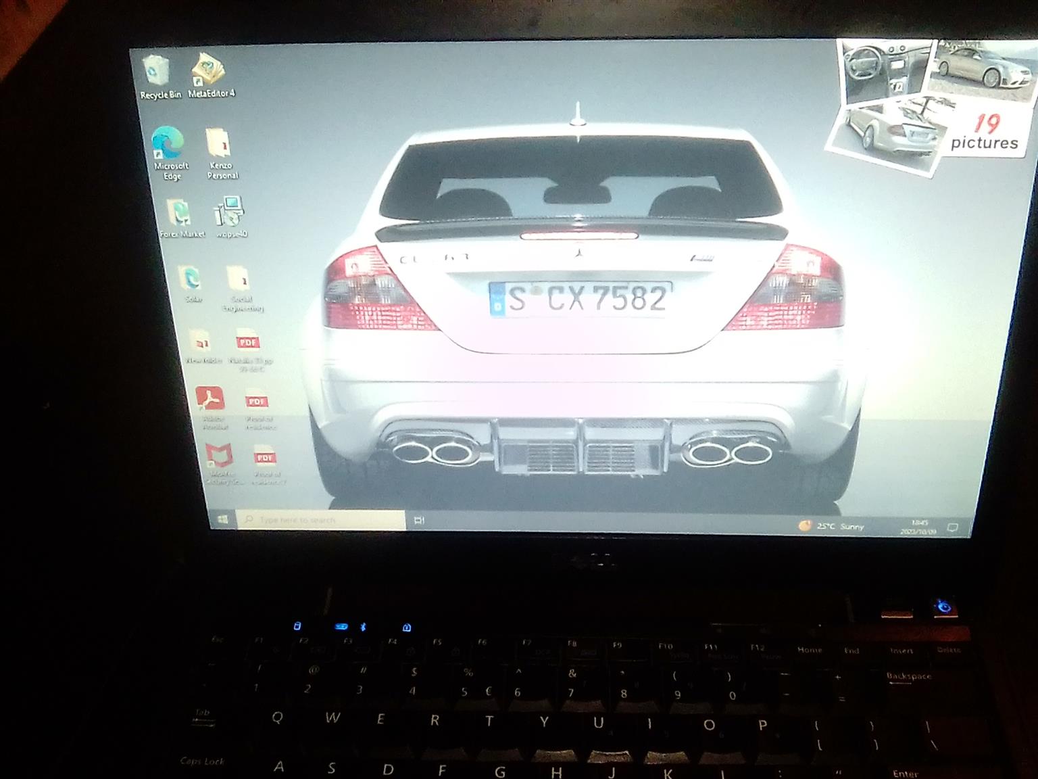Open the PDF file beside New folder
The height and width of the screenshot is (779, 1038).
[x=249, y=348]
